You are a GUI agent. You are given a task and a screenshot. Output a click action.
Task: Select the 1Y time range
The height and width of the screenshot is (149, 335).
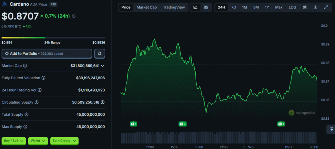pos(267,7)
